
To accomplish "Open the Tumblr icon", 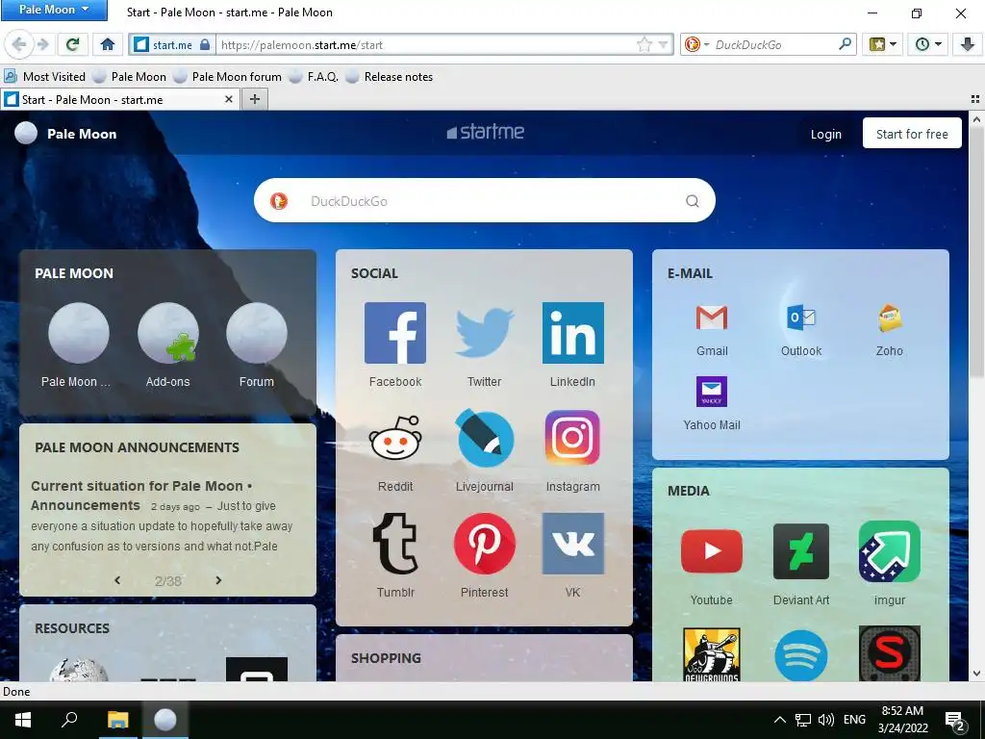I will (x=395, y=544).
